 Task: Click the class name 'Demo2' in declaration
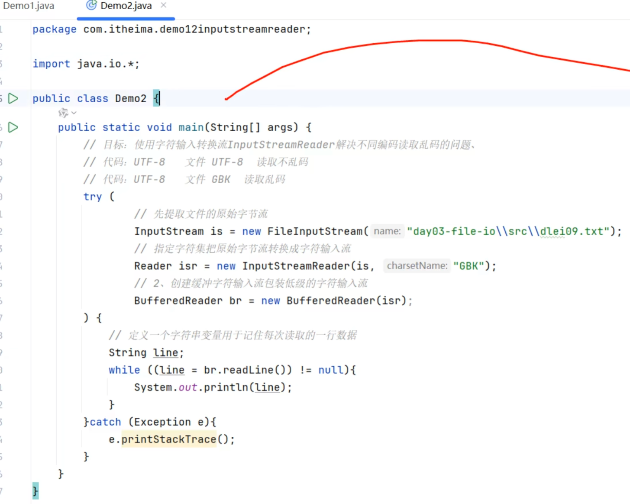click(131, 99)
